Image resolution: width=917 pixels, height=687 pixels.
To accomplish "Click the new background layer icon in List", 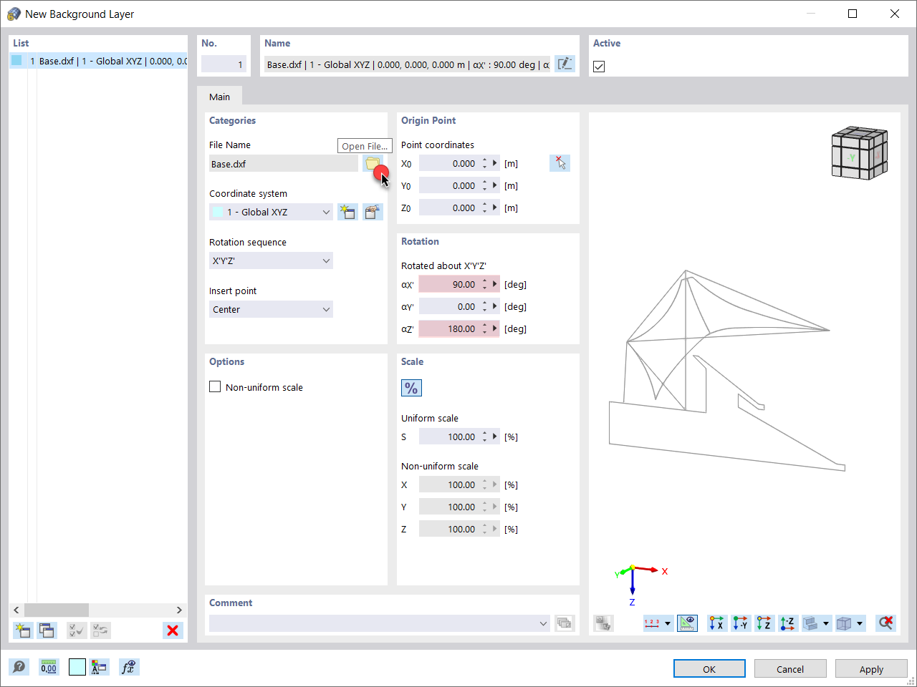I will coord(23,630).
